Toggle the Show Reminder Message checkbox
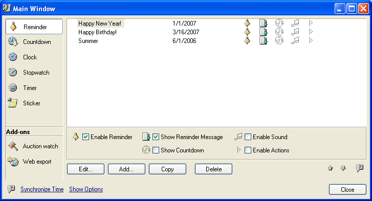Screen dimensions: 372x201 tap(156, 137)
